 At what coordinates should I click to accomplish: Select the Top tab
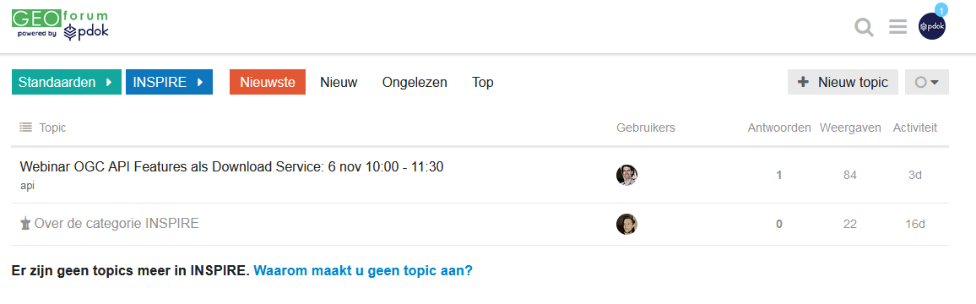coord(482,82)
